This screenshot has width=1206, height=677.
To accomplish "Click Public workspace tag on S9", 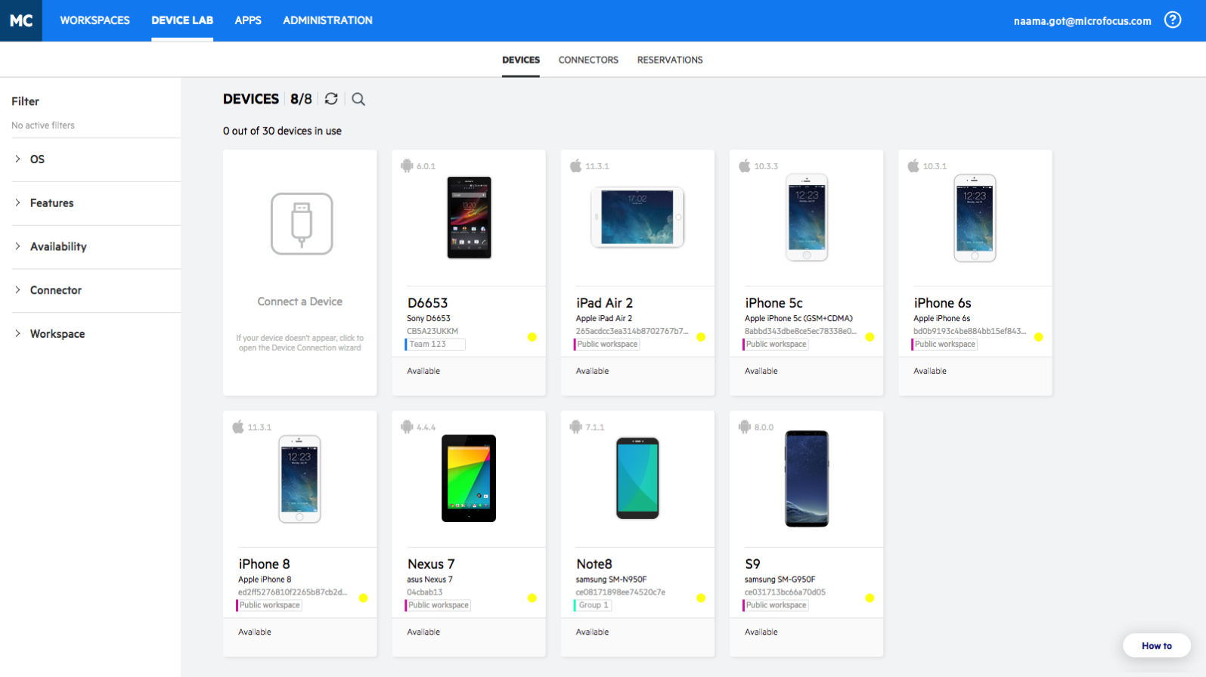I will 776,605.
